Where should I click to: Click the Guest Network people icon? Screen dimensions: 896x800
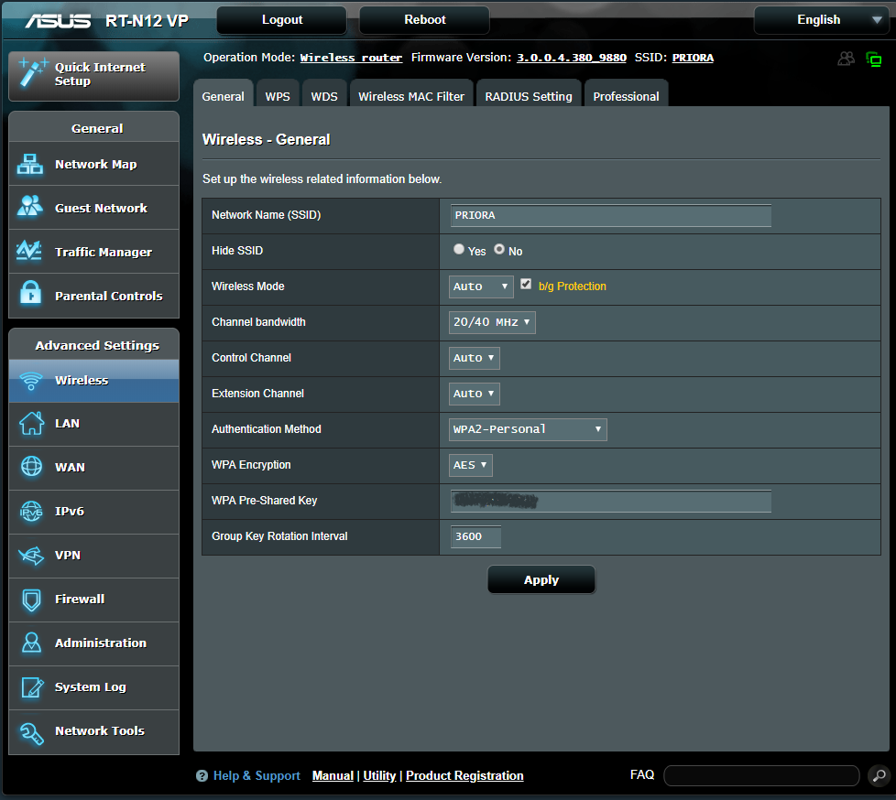pyautogui.click(x=29, y=207)
